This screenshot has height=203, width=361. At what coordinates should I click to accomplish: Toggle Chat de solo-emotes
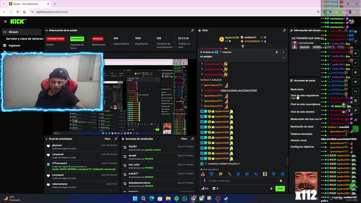coord(302,112)
